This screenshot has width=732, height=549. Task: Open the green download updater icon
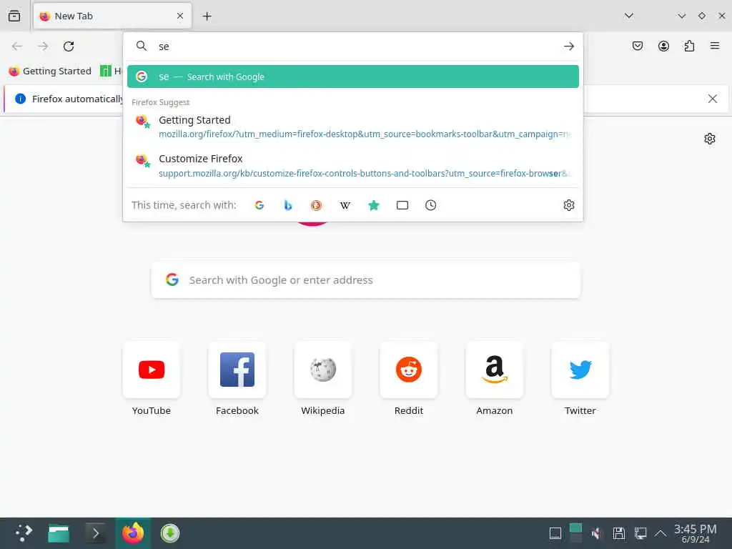tap(170, 533)
